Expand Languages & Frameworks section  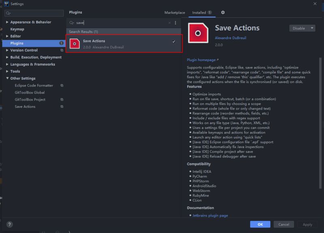pos(7,64)
